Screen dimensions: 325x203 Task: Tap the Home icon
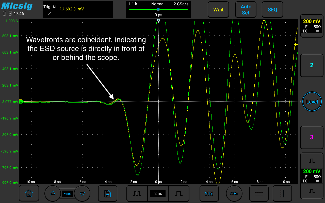click(x=29, y=194)
